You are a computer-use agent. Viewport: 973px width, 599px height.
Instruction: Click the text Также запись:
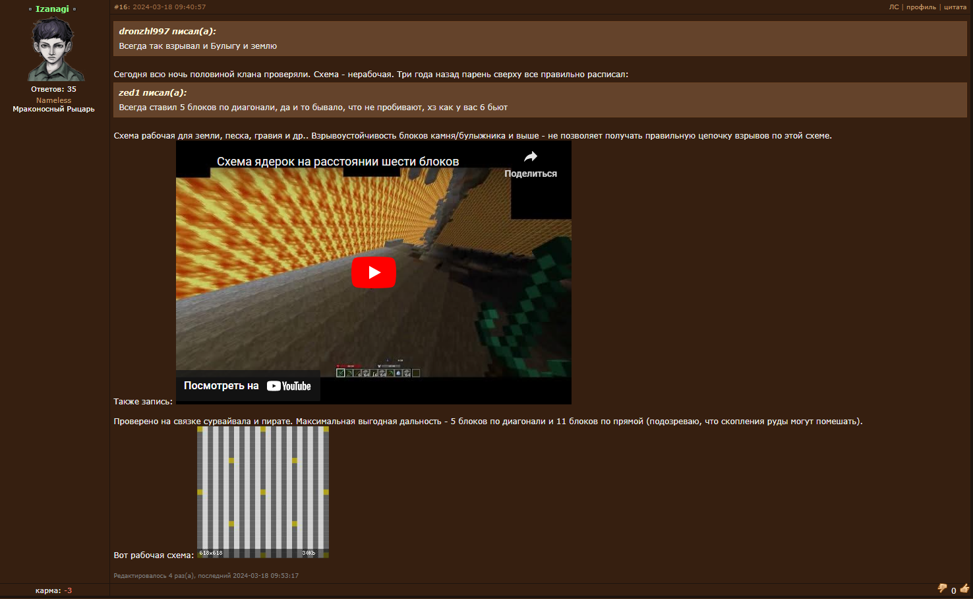(143, 402)
